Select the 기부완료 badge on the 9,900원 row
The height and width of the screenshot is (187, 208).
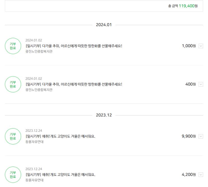(13, 136)
